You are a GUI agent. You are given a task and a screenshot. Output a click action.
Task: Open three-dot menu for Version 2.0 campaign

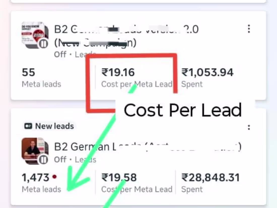click(249, 29)
